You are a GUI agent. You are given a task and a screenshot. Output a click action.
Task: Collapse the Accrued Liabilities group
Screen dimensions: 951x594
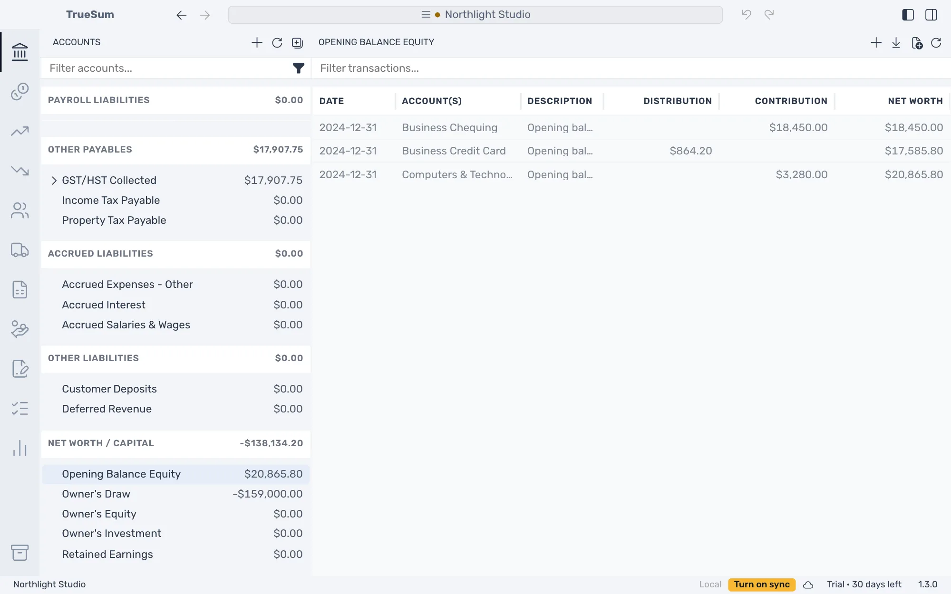[x=175, y=254]
